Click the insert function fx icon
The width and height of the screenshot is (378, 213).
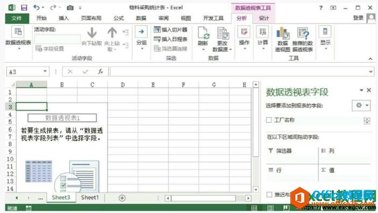tap(100, 72)
